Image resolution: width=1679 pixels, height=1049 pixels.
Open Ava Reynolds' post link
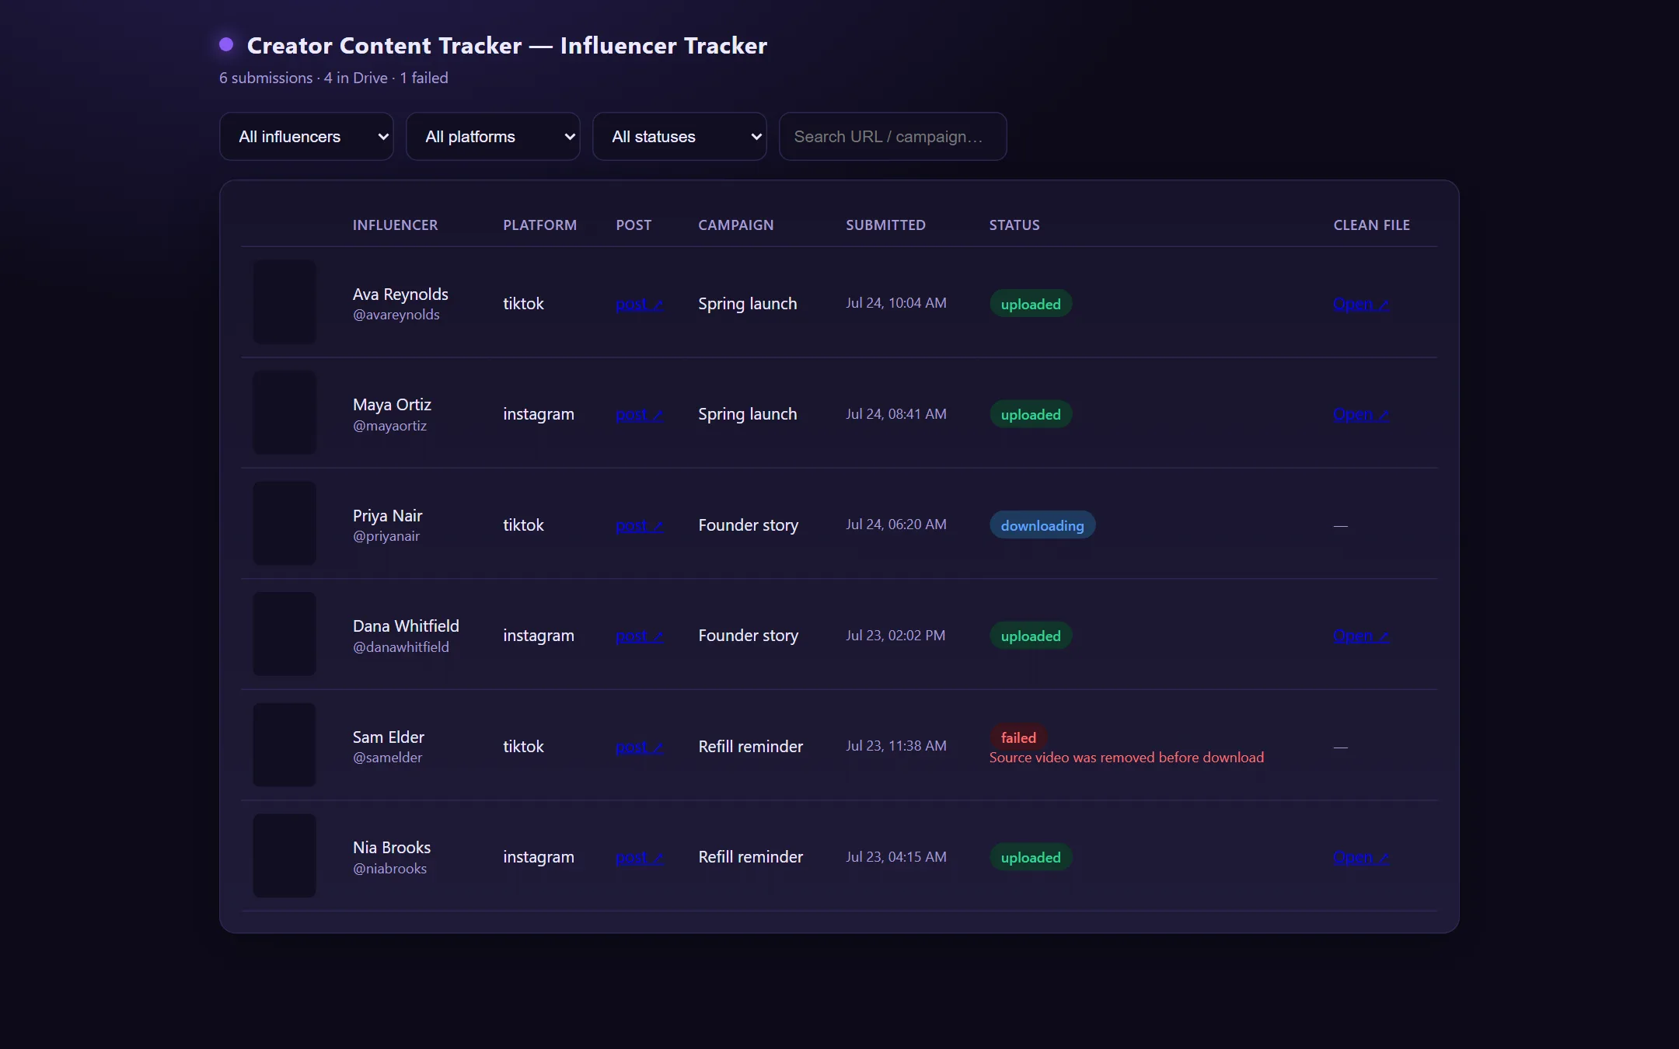[x=639, y=304]
